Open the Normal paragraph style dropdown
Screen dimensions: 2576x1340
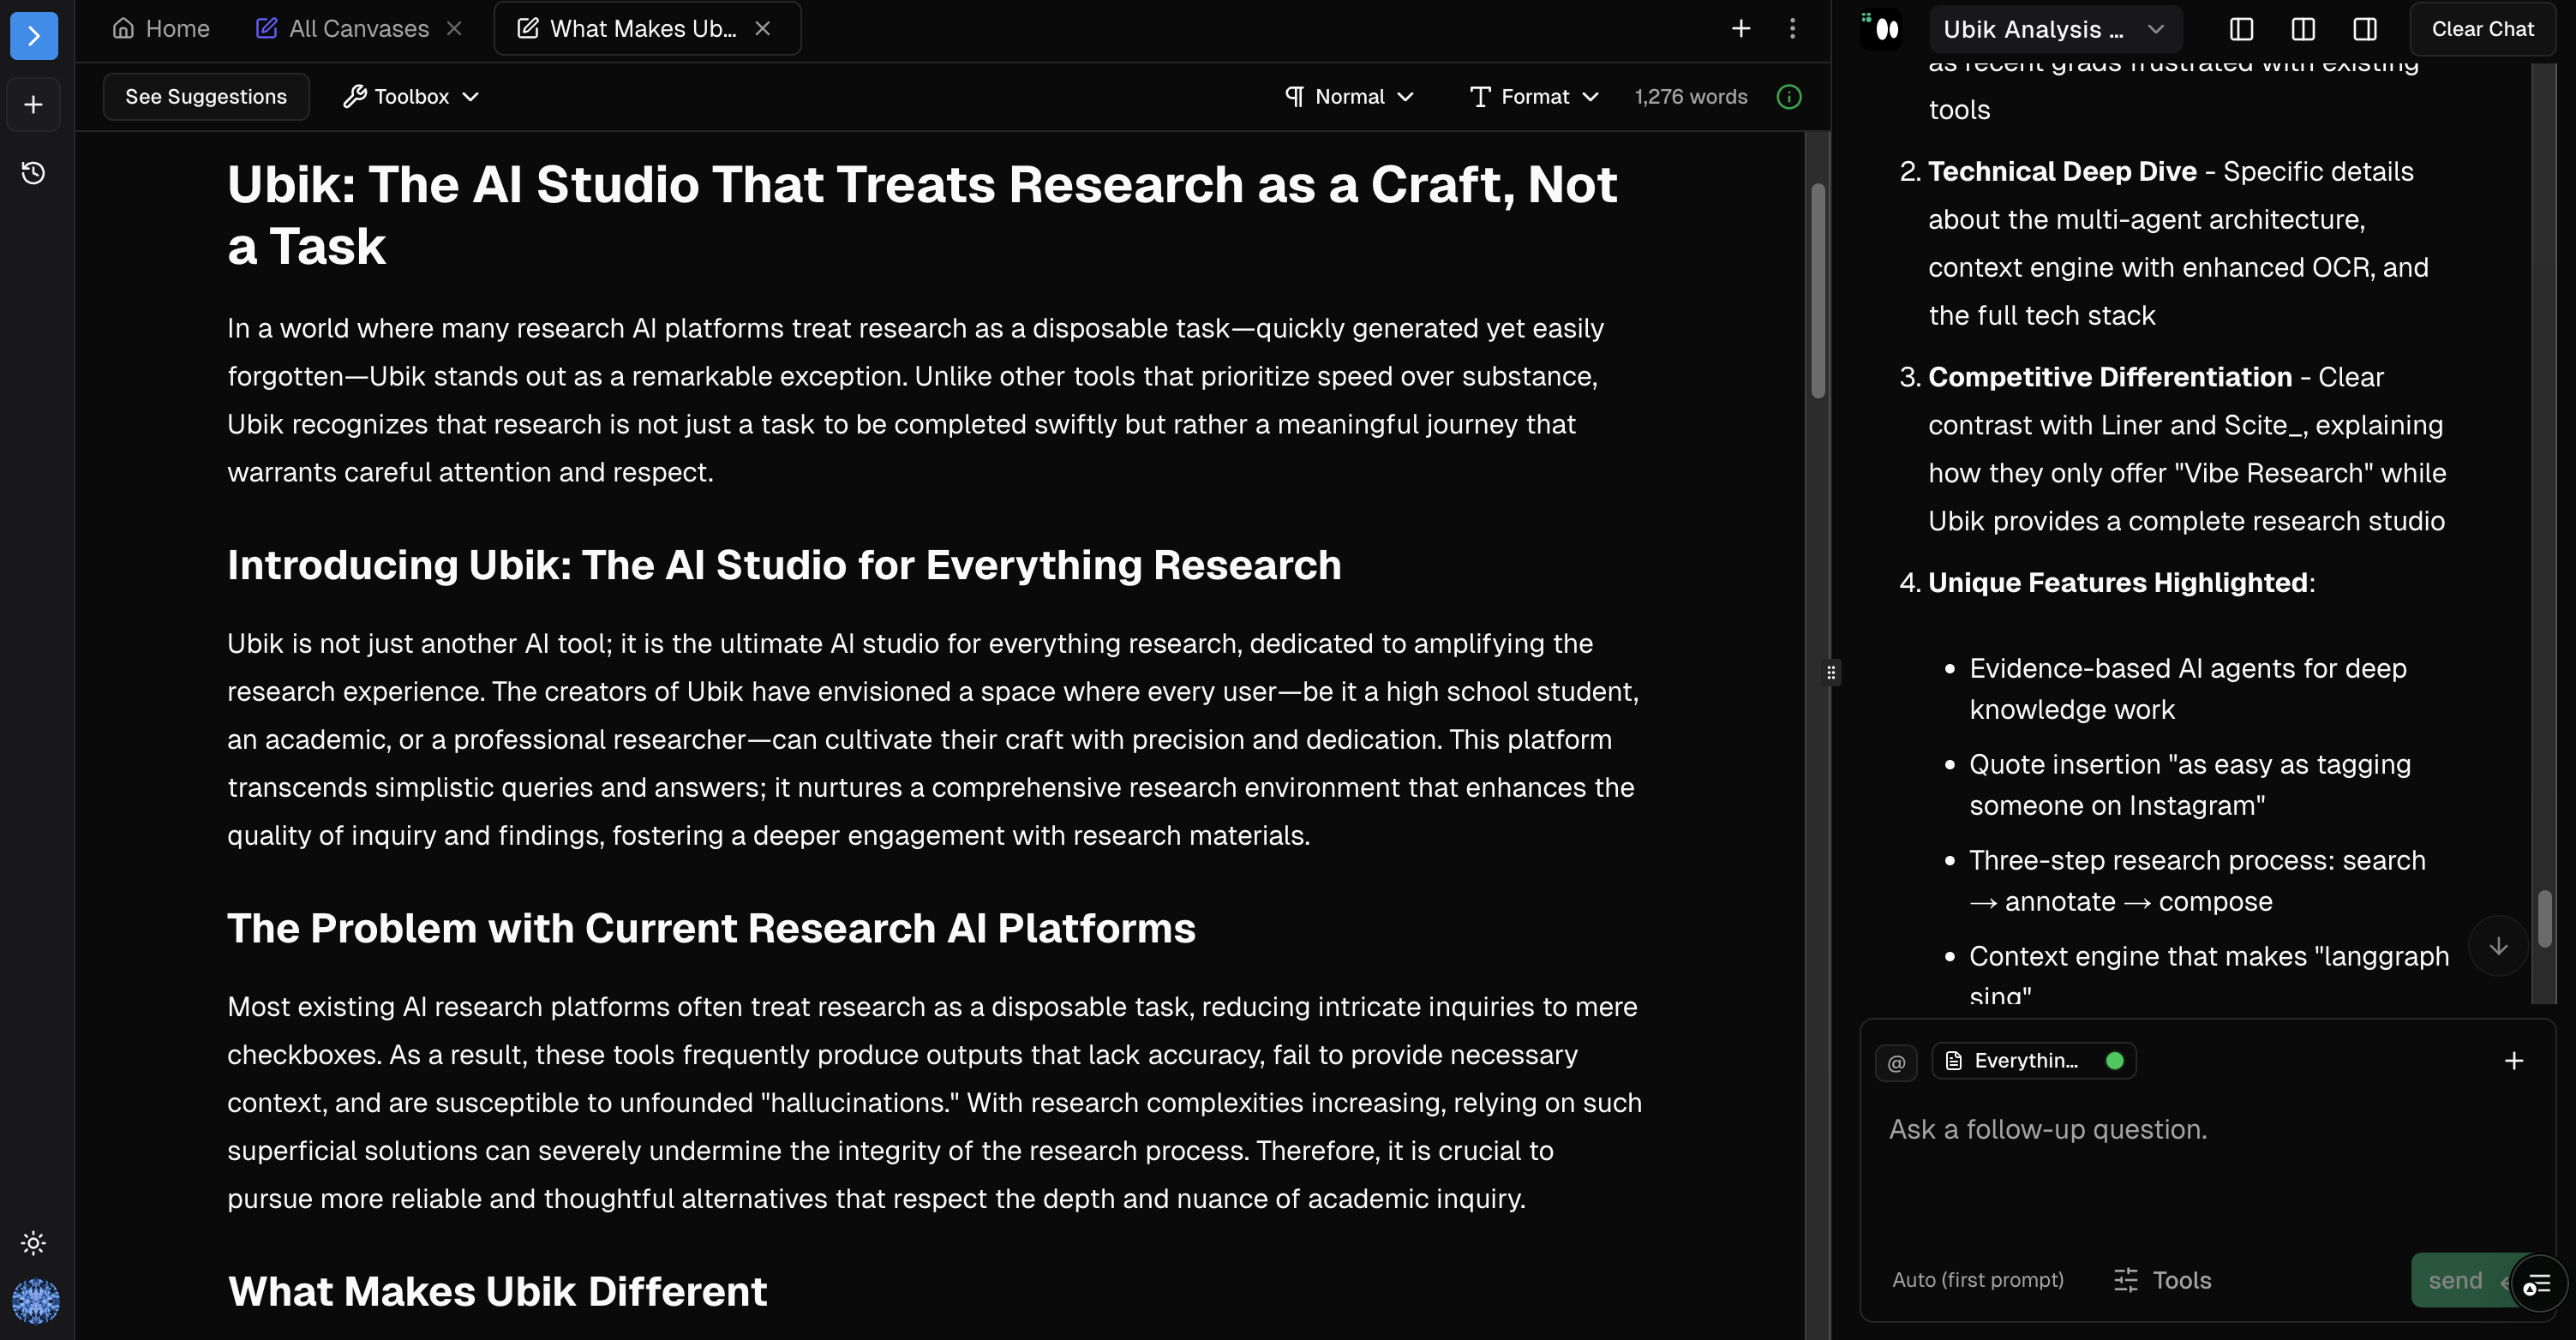[1349, 97]
